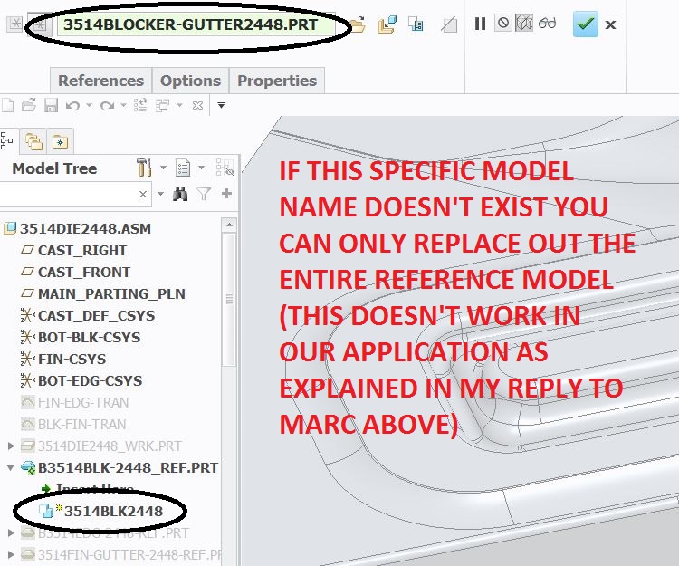Image resolution: width=679 pixels, height=566 pixels.
Task: Open search options dropdown arrow
Action: click(160, 194)
